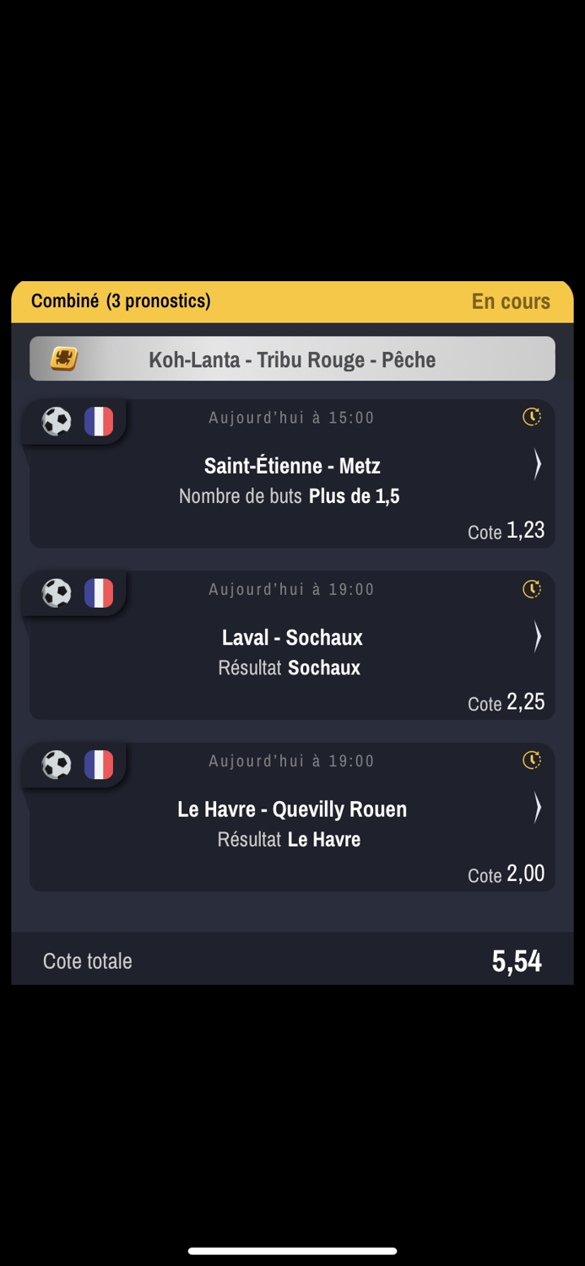The width and height of the screenshot is (585, 1266).
Task: Tap the 2,25 odds on Sochaux
Action: [x=525, y=702]
